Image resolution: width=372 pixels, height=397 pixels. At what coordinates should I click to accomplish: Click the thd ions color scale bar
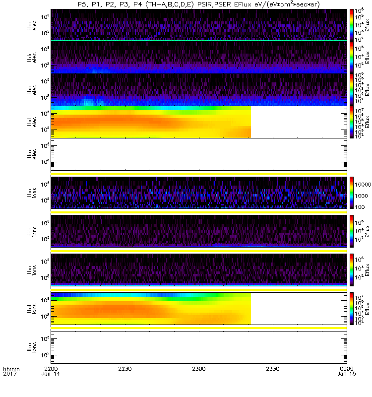pyautogui.click(x=351, y=309)
